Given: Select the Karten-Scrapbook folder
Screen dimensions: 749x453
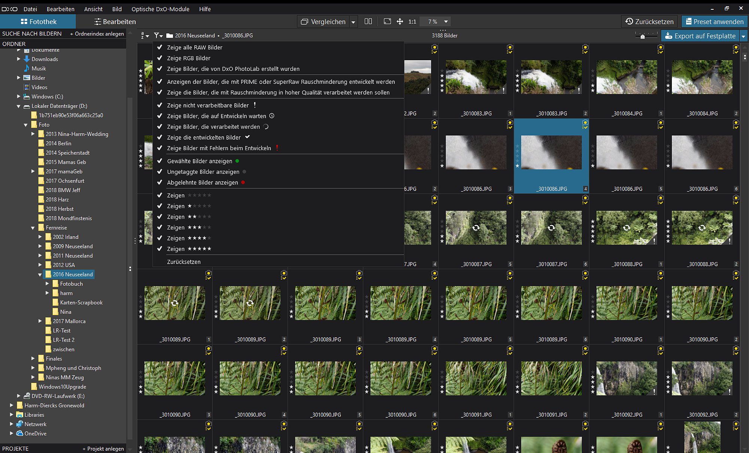Looking at the screenshot, I should tap(81, 302).
